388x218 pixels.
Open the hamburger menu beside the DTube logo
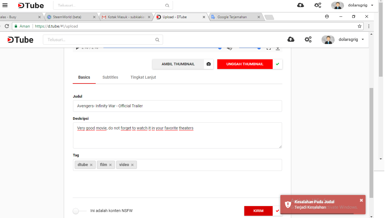pos(5,5)
